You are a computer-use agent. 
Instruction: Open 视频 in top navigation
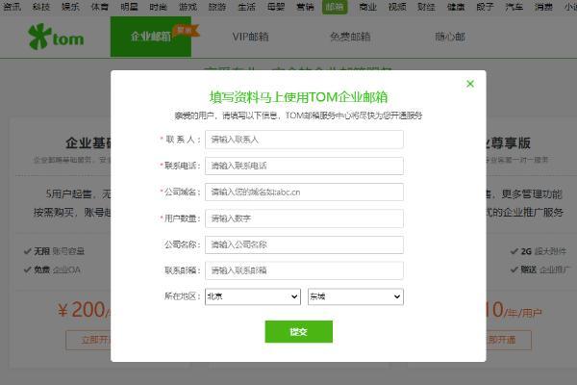397,7
